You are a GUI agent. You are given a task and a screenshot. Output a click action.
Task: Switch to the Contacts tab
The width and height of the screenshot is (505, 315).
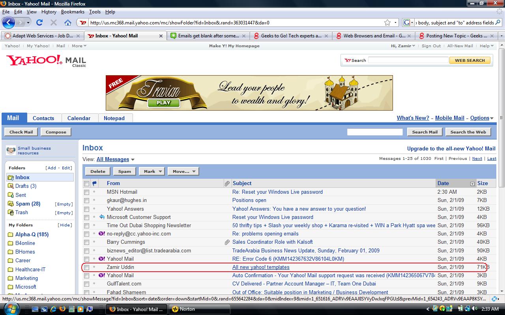(43, 118)
